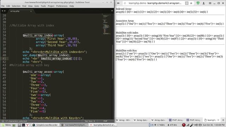Open the Help menu
This screenshot has height=127, width=226.
click(72, 6)
